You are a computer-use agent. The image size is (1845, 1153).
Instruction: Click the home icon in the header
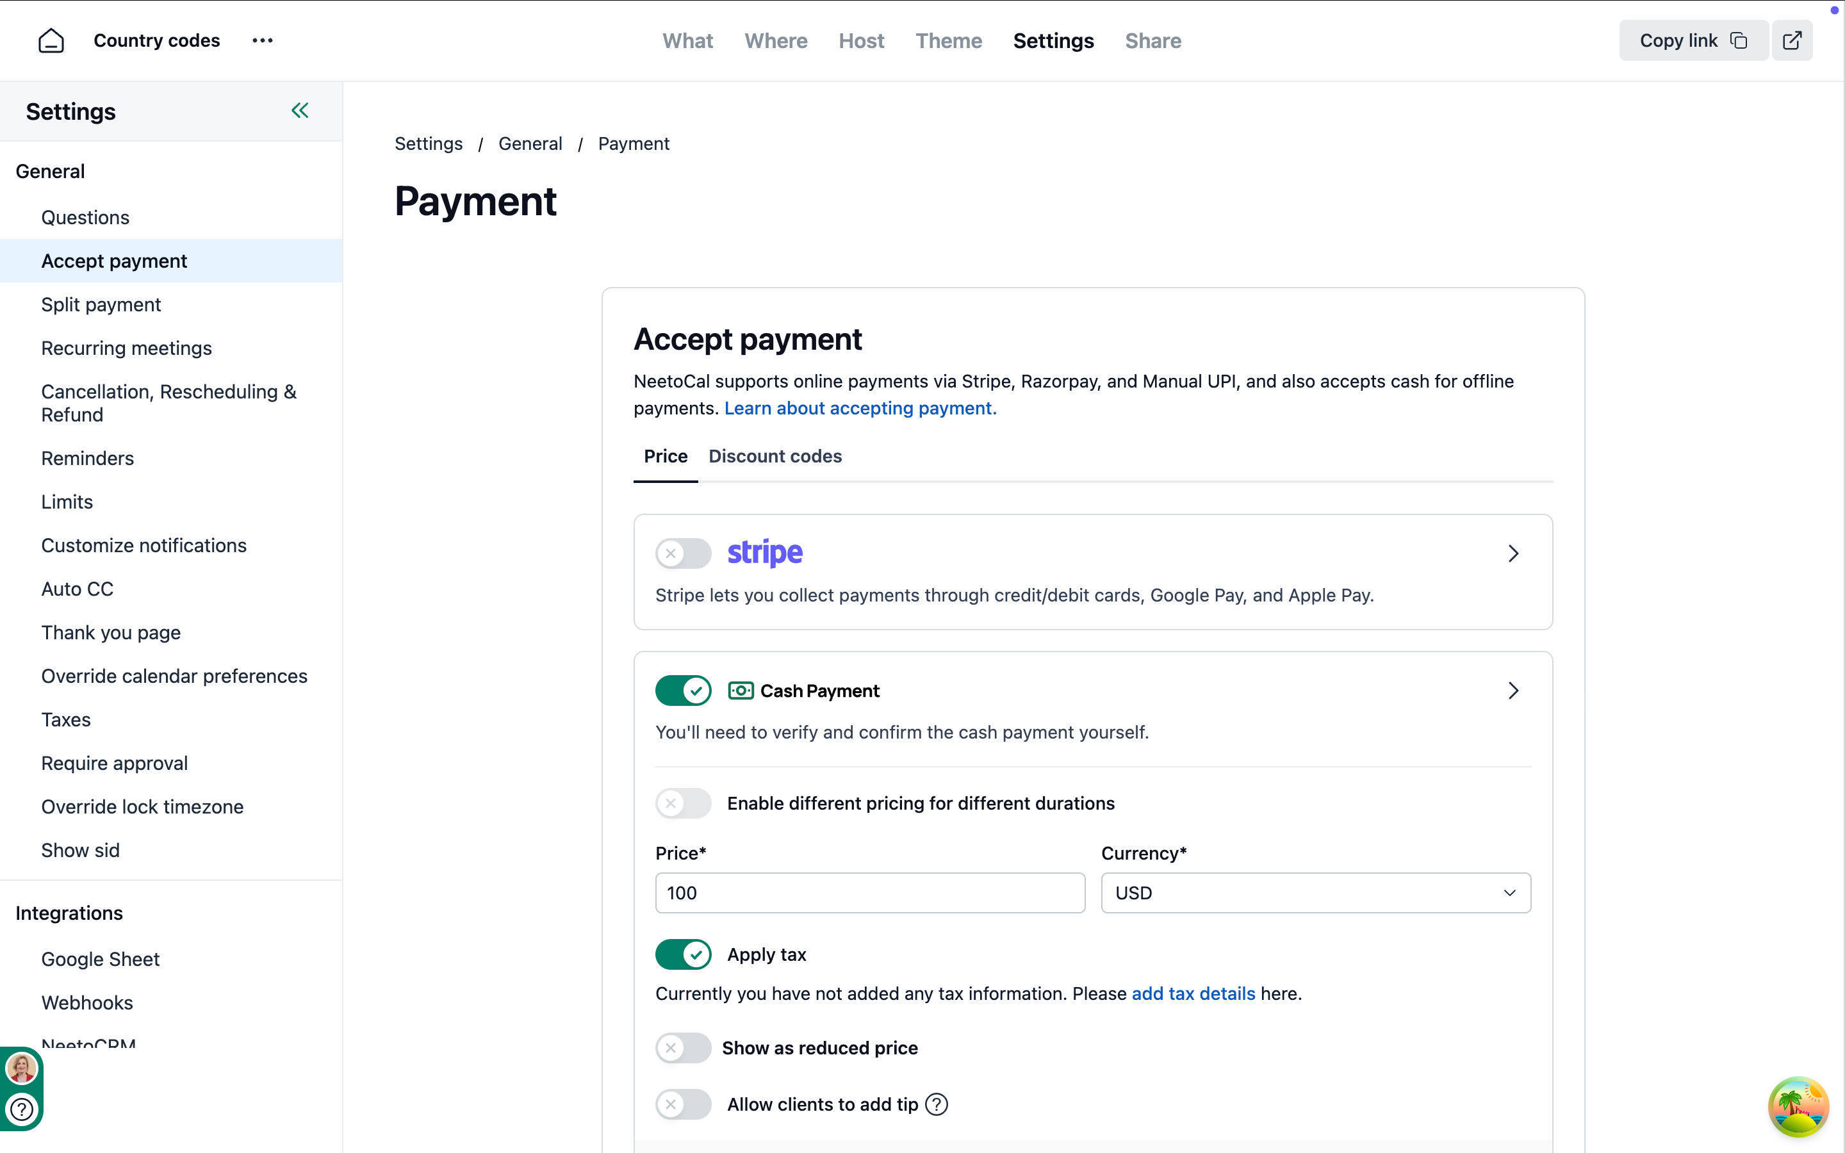click(x=51, y=40)
